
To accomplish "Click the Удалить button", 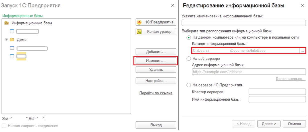I will [156, 70].
